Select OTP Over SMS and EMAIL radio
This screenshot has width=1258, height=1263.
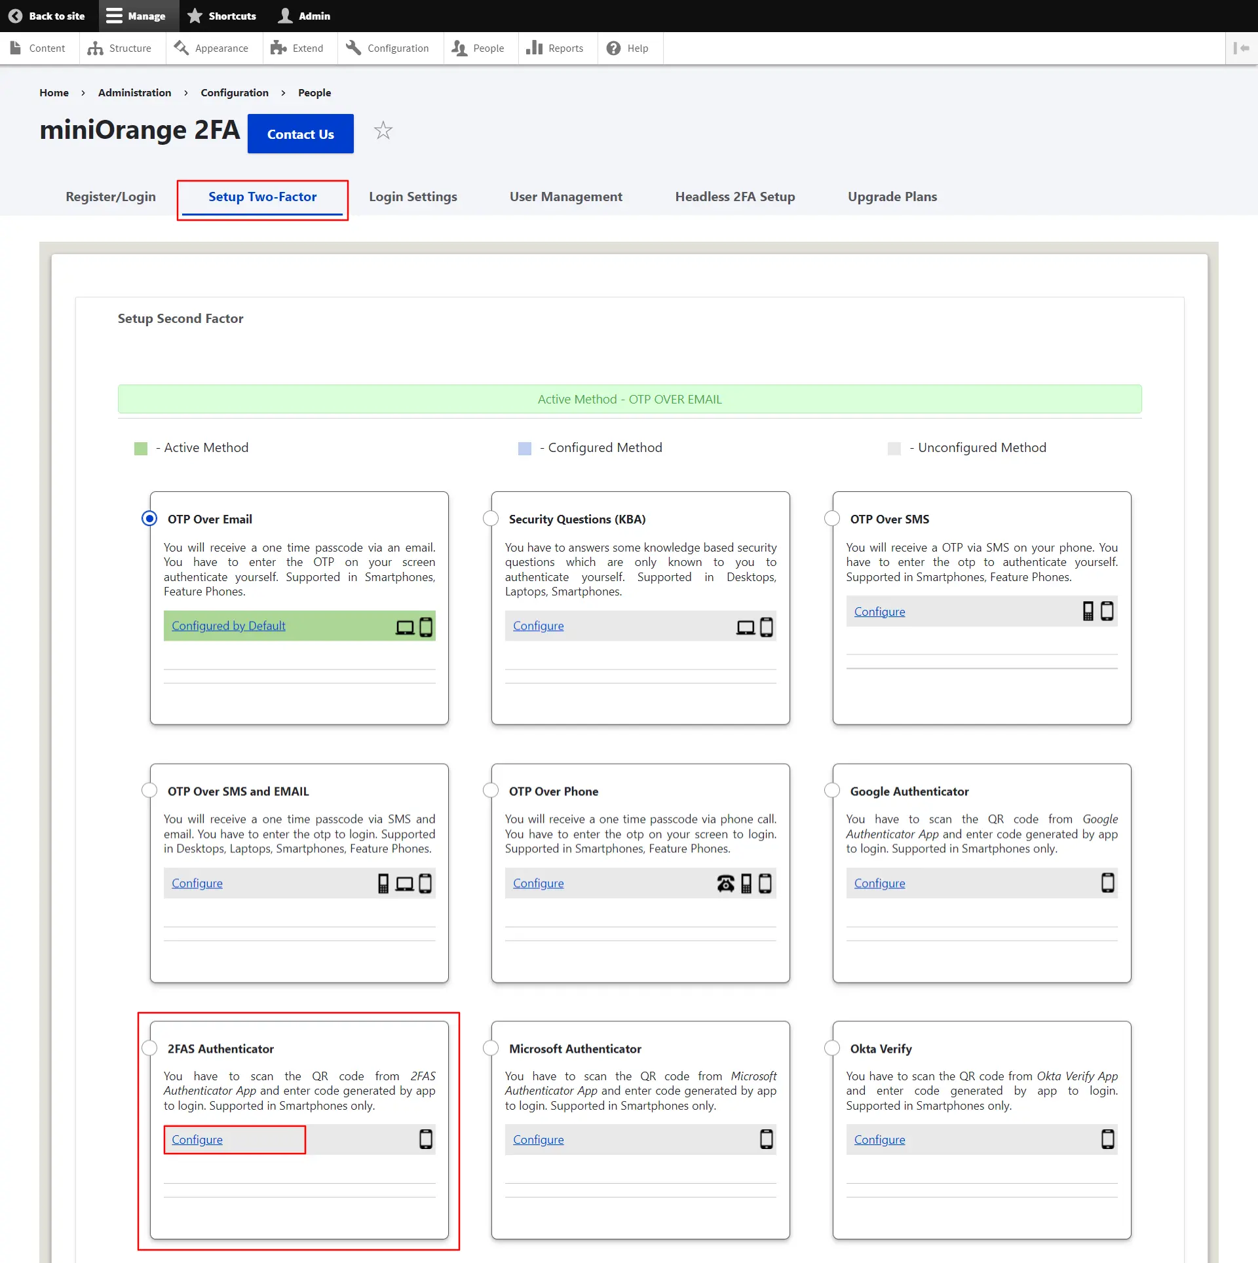coord(149,790)
